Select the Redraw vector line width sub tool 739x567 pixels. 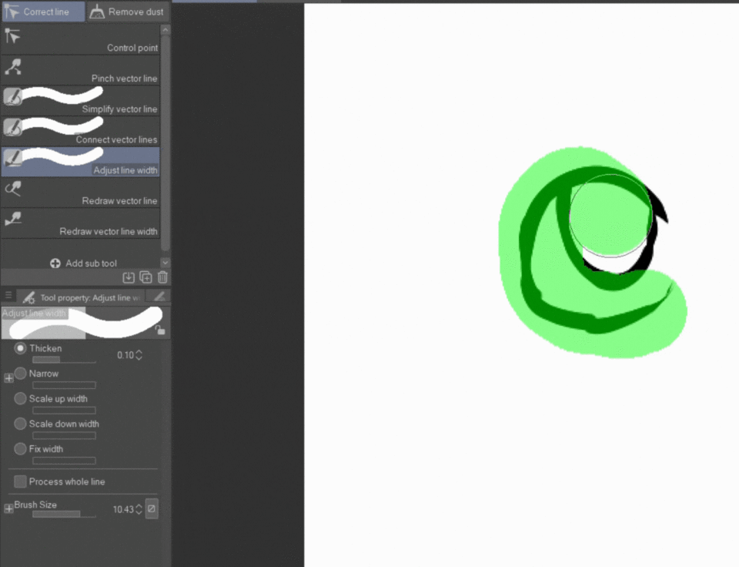coord(81,223)
